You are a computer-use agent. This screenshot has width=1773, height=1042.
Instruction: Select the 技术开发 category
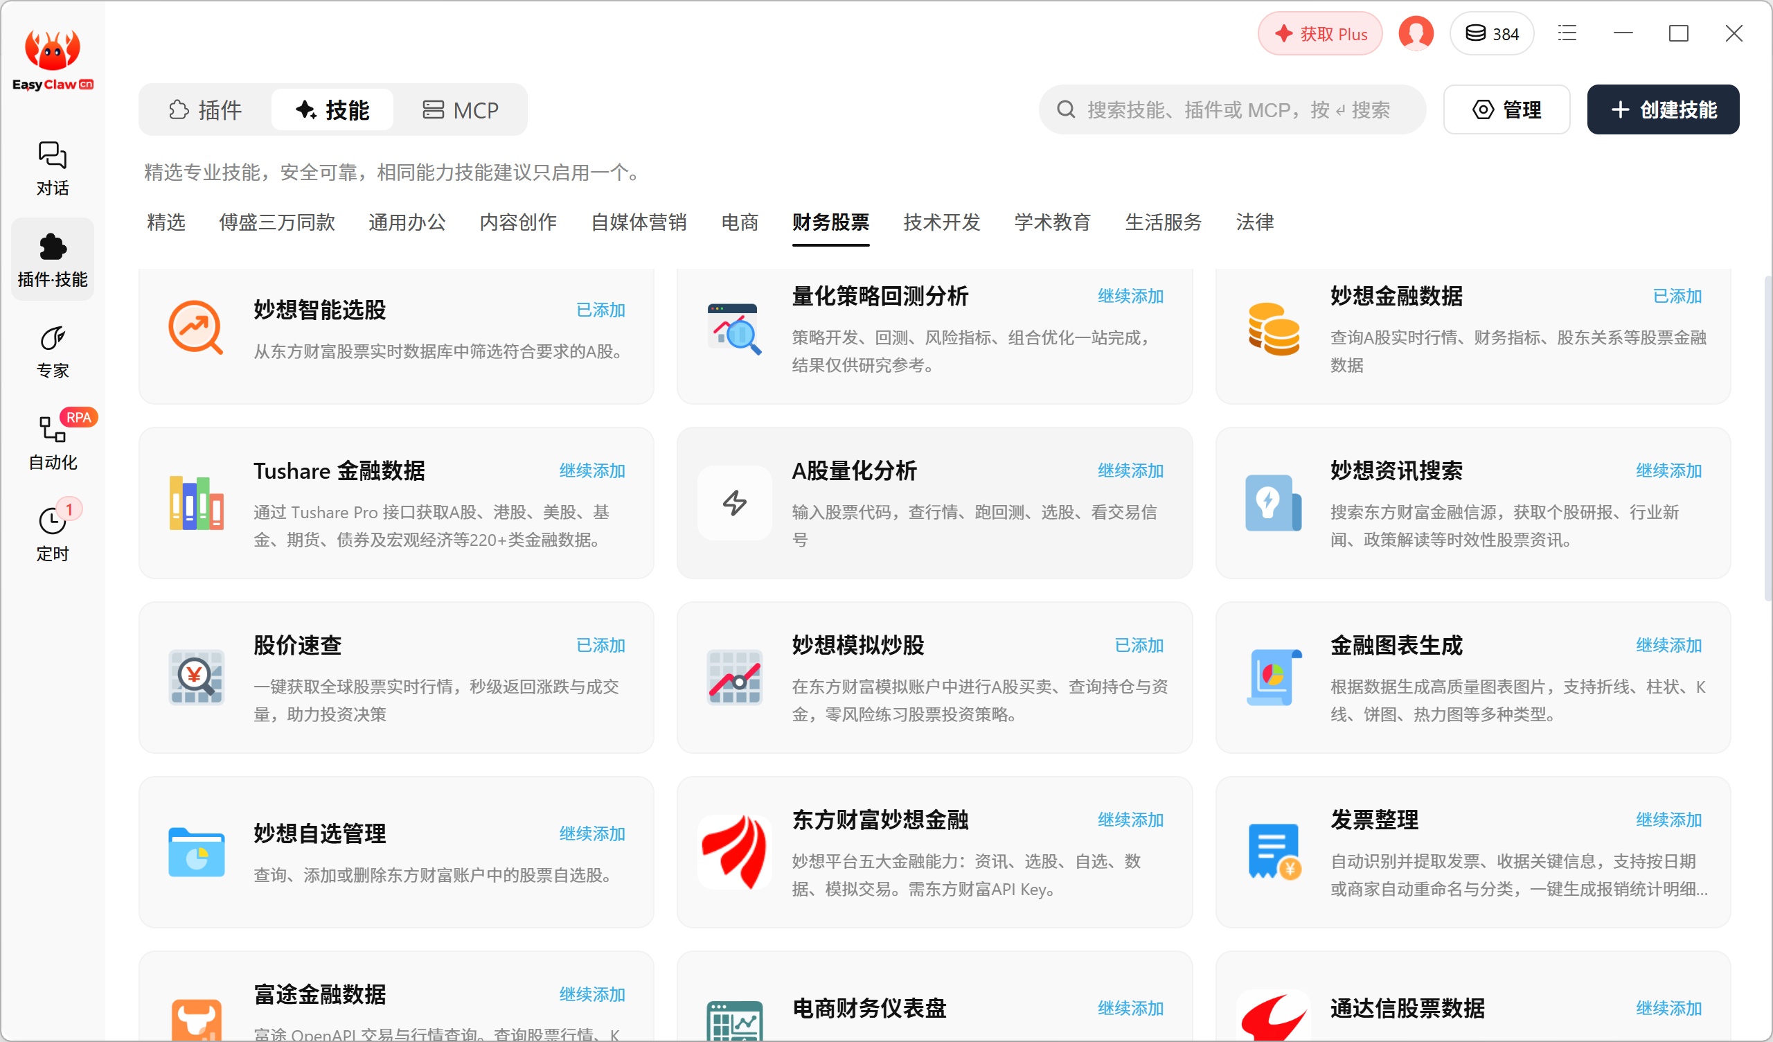[941, 222]
